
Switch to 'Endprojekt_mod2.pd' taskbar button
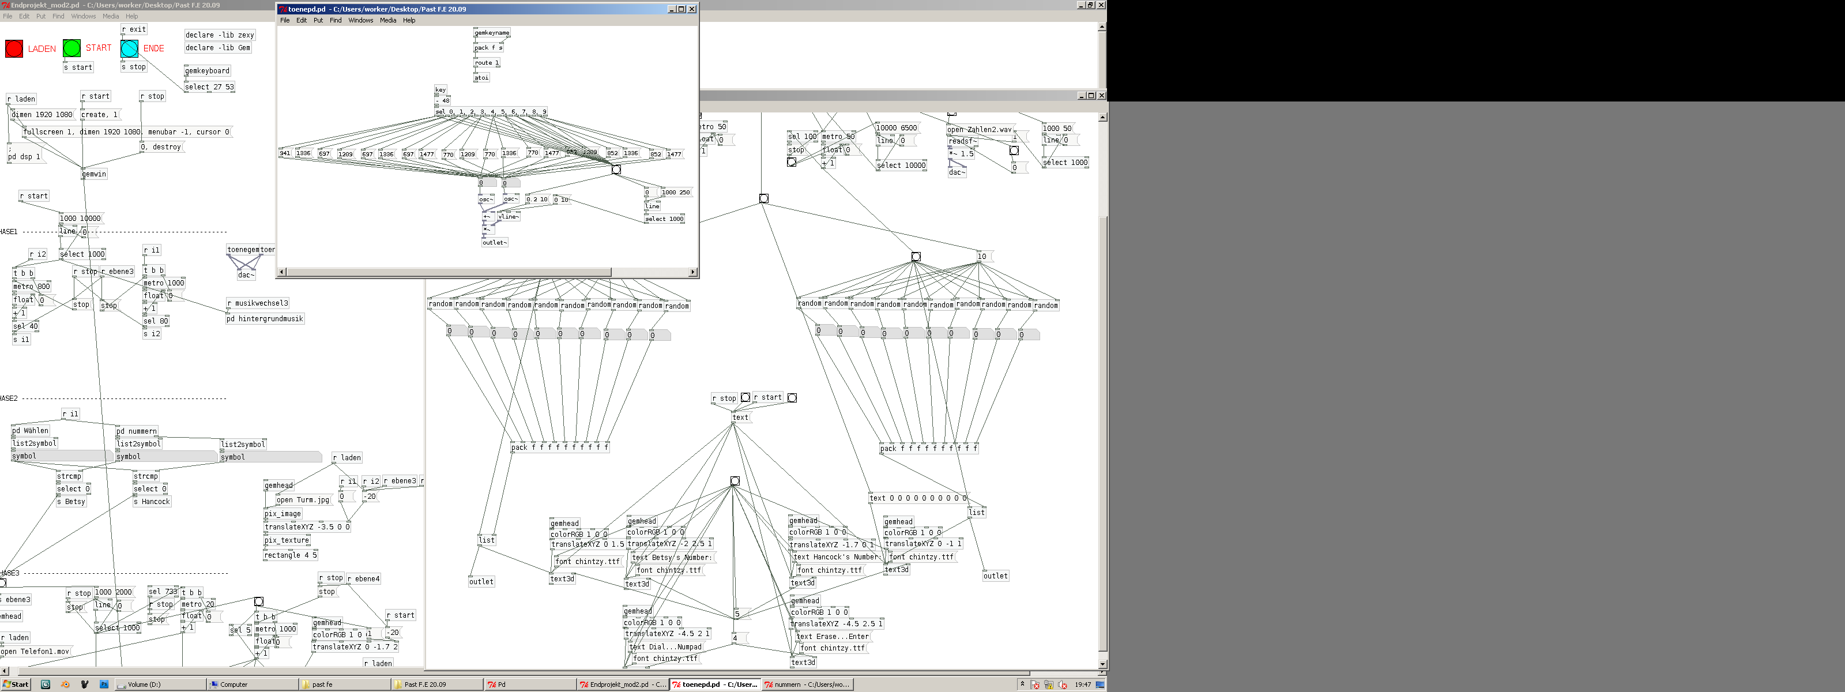[622, 684]
